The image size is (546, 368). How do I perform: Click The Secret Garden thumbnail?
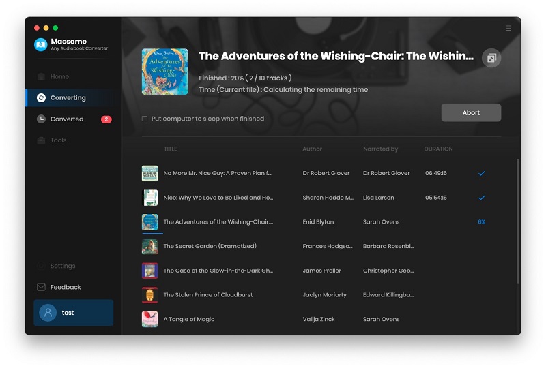[x=149, y=246]
